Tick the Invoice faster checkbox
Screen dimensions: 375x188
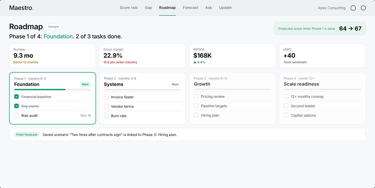tap(106, 97)
